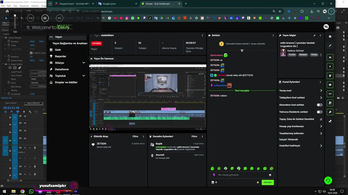Mute the A1 audio track in Premiere
This screenshot has width=348, height=195.
coord(25,148)
